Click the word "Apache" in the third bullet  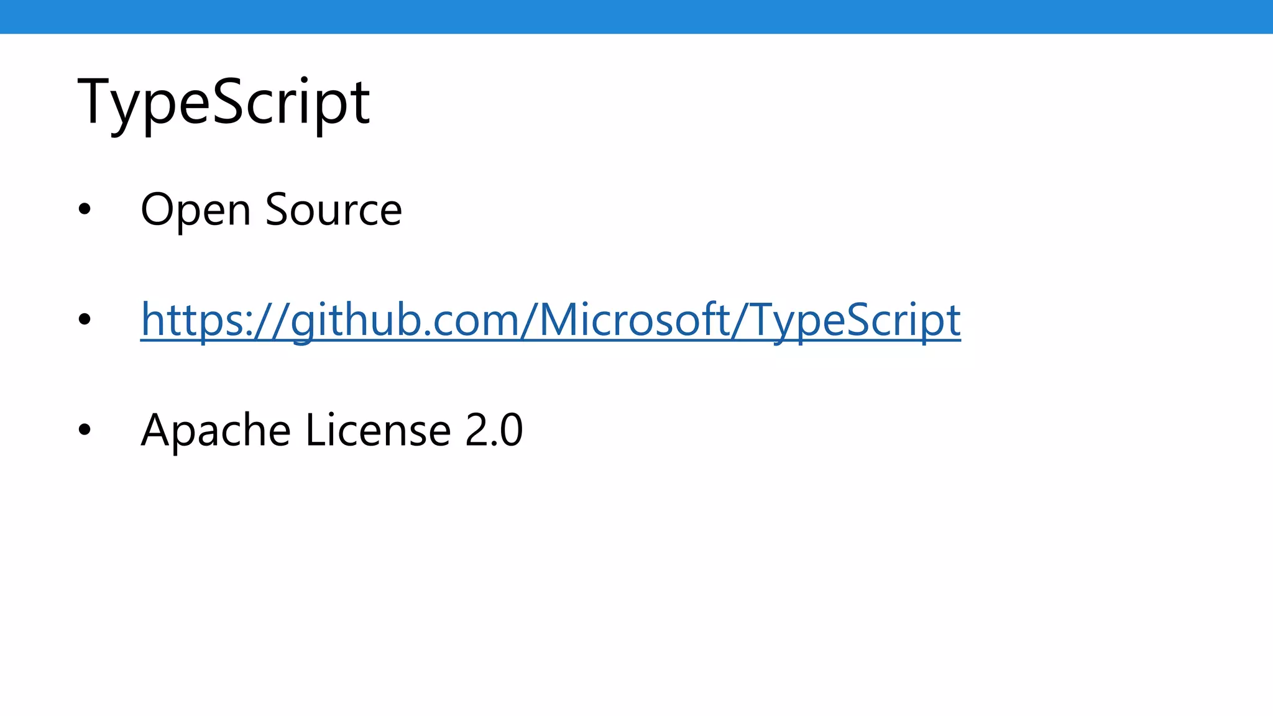215,429
